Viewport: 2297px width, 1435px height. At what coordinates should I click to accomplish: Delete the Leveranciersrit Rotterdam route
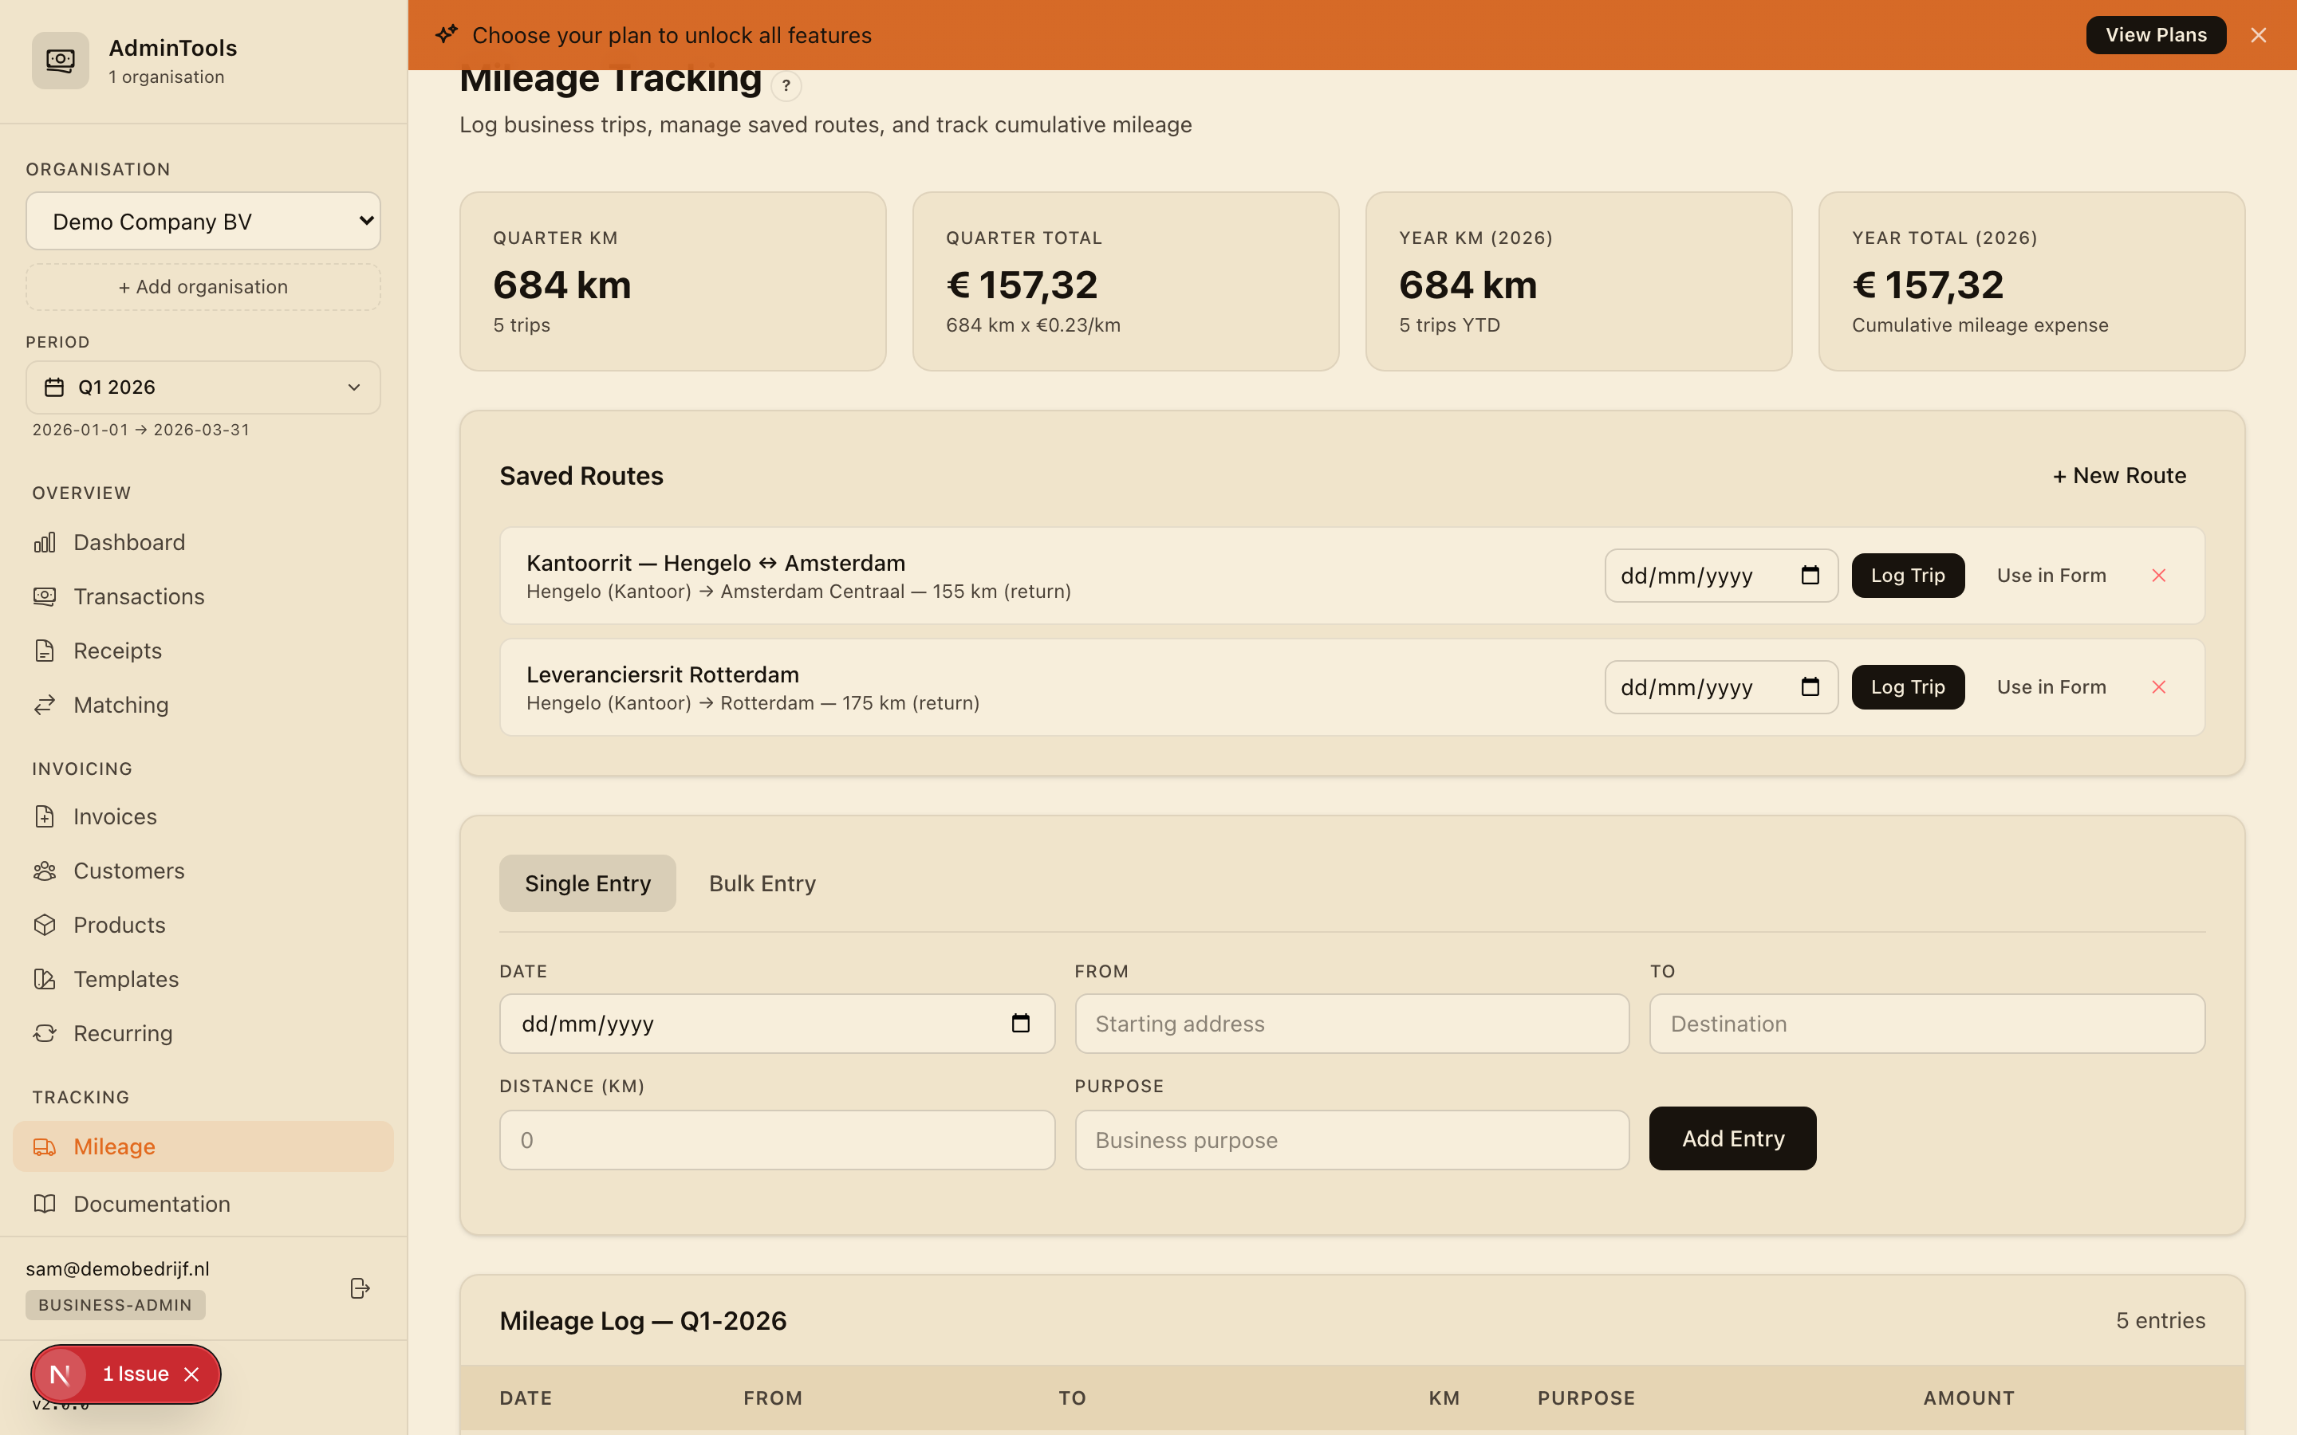click(x=2158, y=687)
